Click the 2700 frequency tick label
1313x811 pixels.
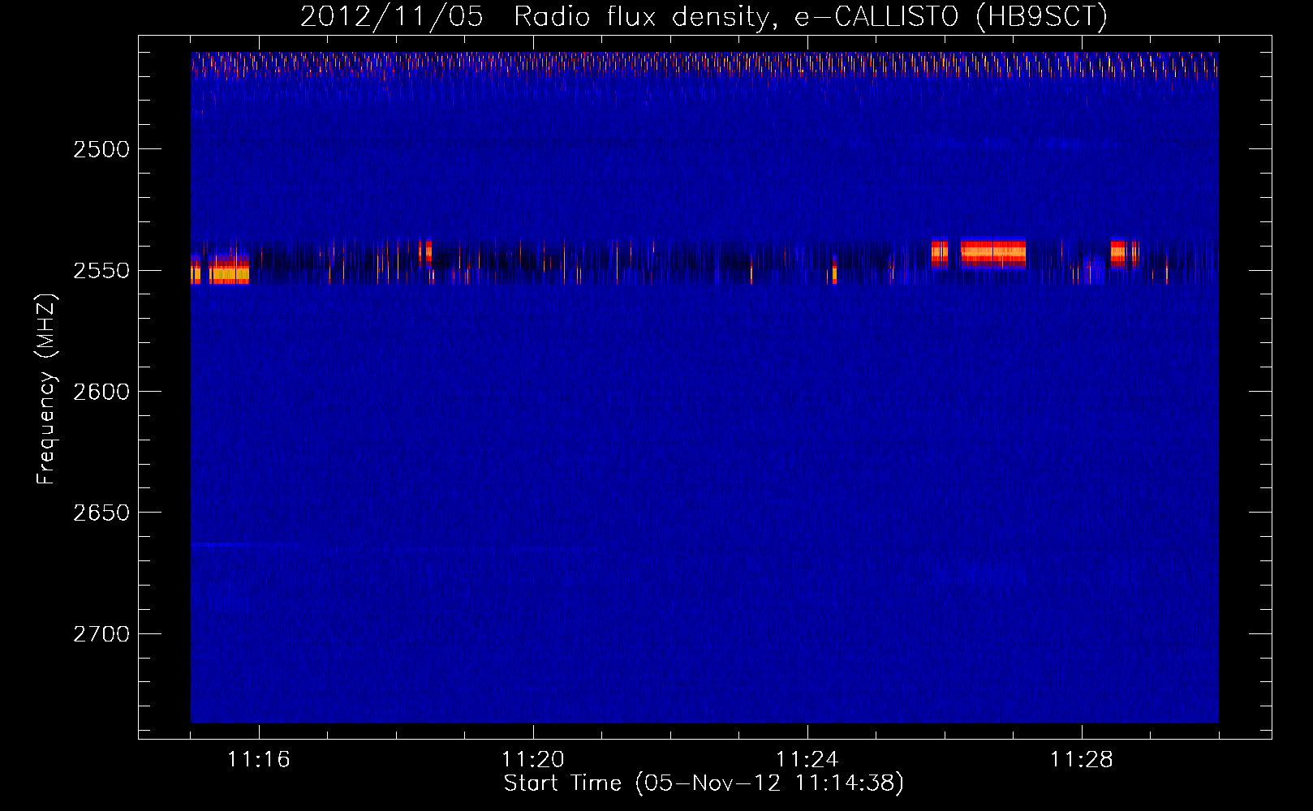pyautogui.click(x=101, y=634)
